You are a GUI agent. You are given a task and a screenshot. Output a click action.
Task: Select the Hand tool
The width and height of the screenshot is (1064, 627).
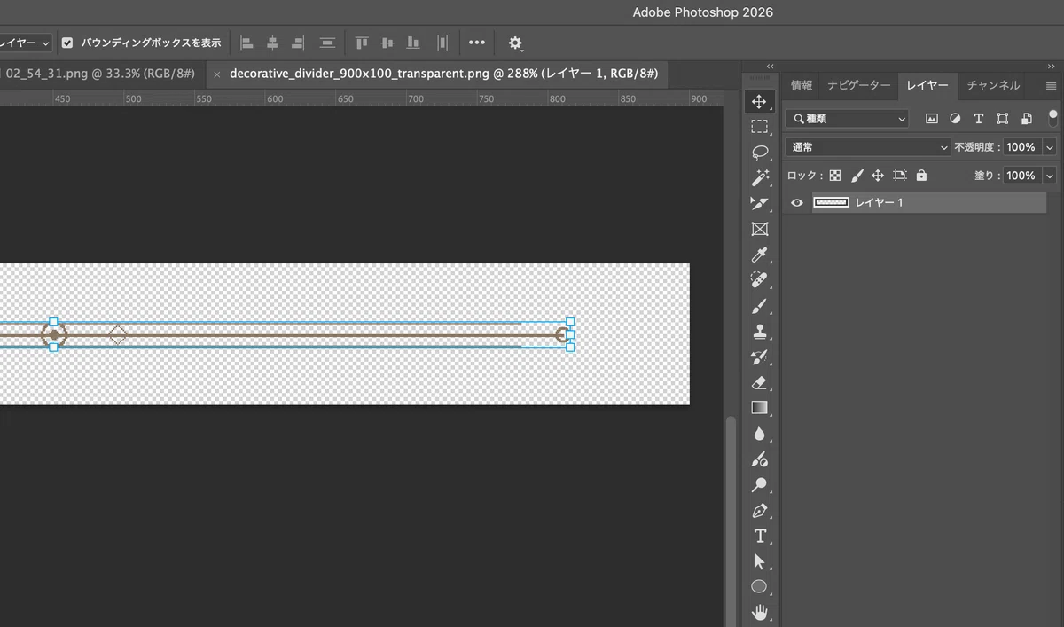(x=759, y=612)
